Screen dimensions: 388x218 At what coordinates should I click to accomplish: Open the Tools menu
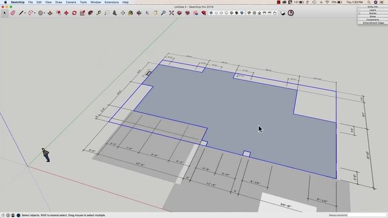(x=83, y=2)
